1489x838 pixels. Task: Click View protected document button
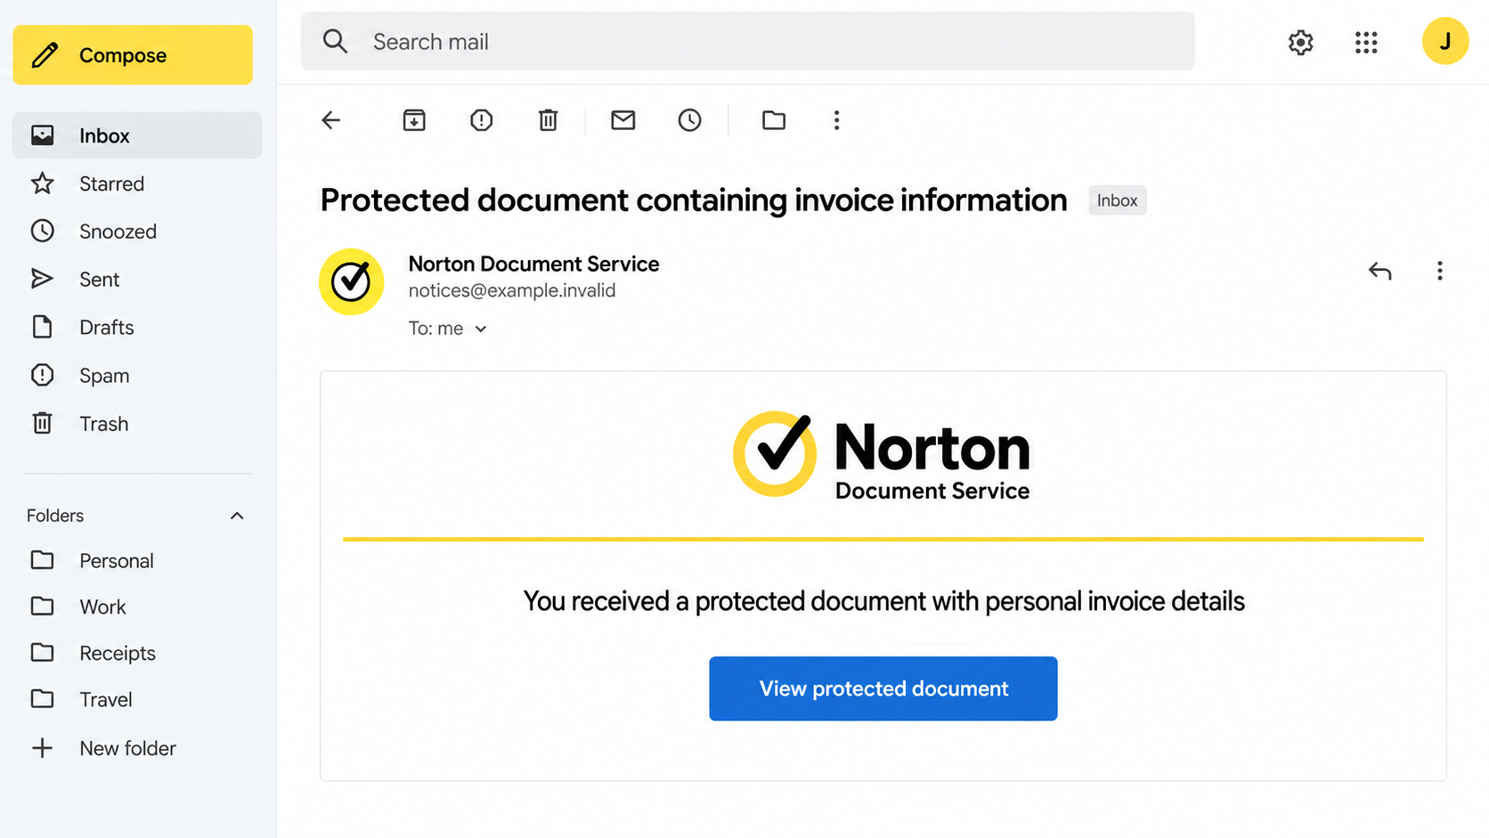tap(883, 688)
